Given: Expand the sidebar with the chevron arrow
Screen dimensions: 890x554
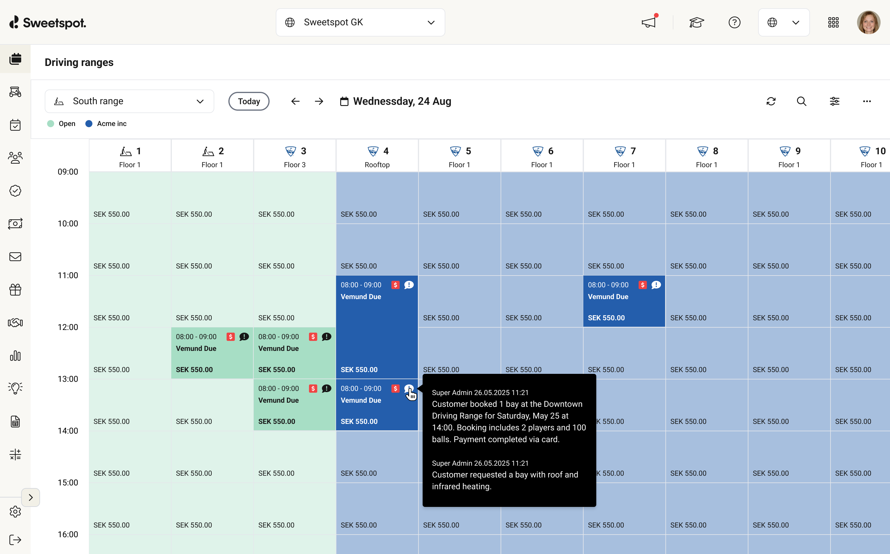Looking at the screenshot, I should tap(31, 497).
